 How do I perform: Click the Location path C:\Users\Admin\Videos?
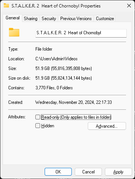[57, 59]
